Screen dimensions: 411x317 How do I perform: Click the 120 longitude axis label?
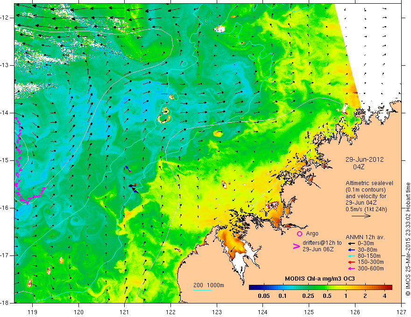tap(78, 312)
